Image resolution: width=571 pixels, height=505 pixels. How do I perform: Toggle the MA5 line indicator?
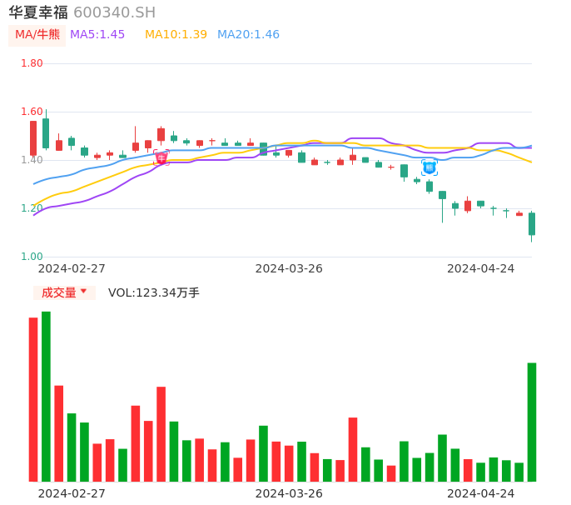[x=97, y=35]
